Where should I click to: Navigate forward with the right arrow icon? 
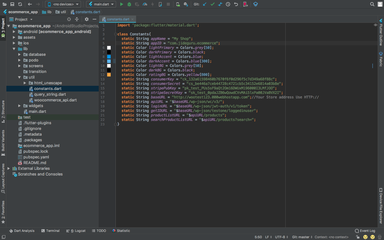[x=38, y=4]
